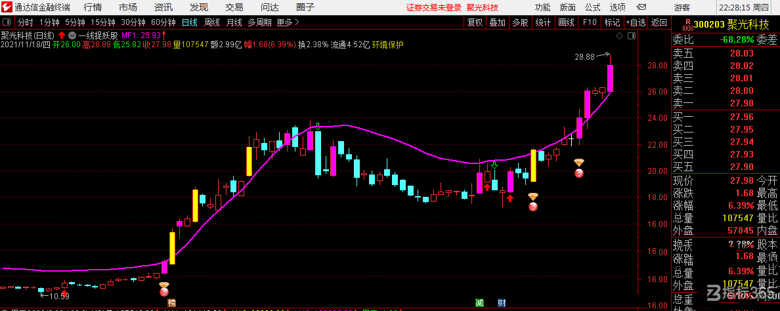Open the 问达 menu
This screenshot has width=780, height=311.
270,7
